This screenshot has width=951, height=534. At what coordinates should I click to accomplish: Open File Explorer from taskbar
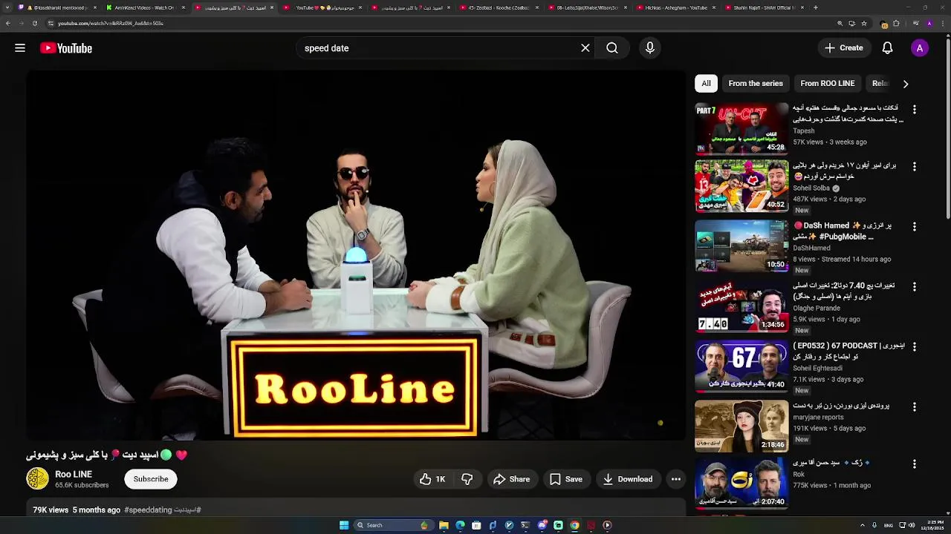[x=444, y=525]
